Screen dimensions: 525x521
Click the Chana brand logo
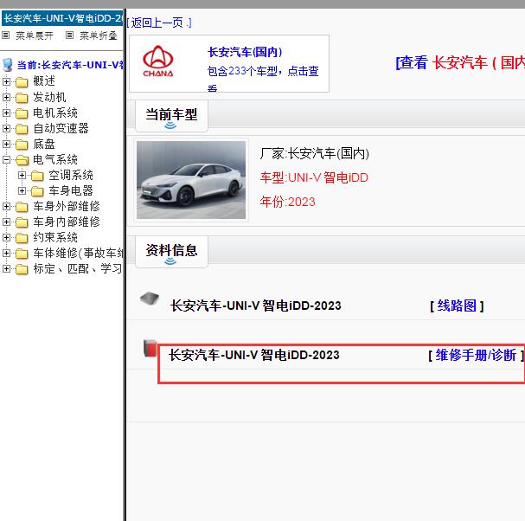[x=158, y=61]
